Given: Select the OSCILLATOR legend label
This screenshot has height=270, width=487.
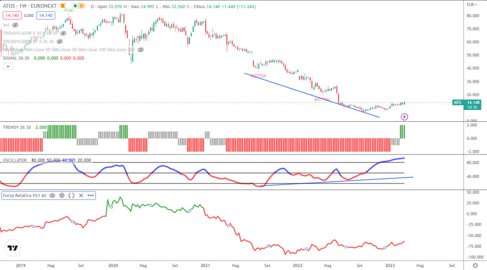Looking at the screenshot, I should [x=15, y=160].
